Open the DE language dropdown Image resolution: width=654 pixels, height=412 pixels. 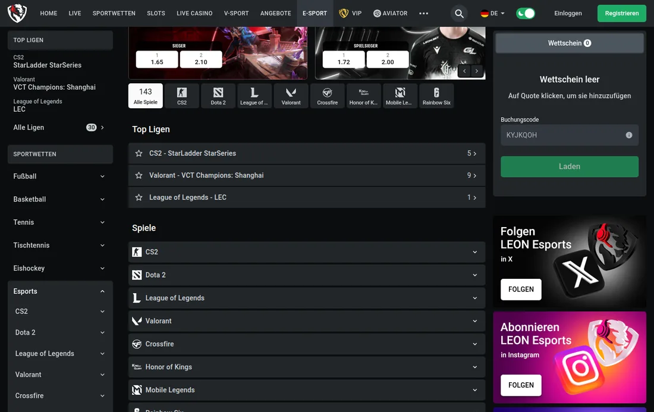(493, 13)
